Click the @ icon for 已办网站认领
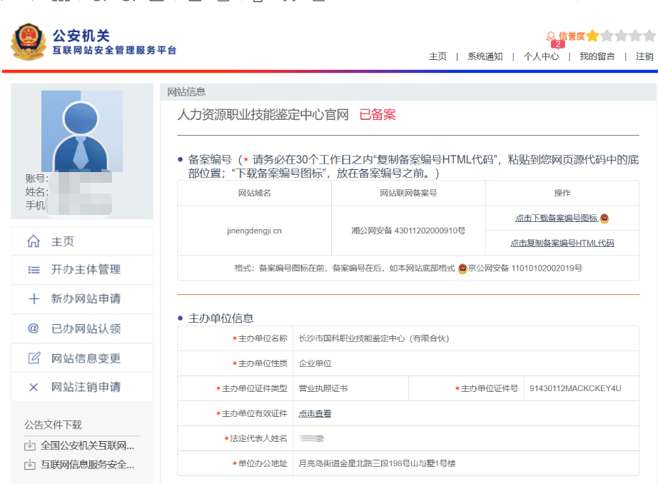The image size is (658, 484). click(34, 328)
